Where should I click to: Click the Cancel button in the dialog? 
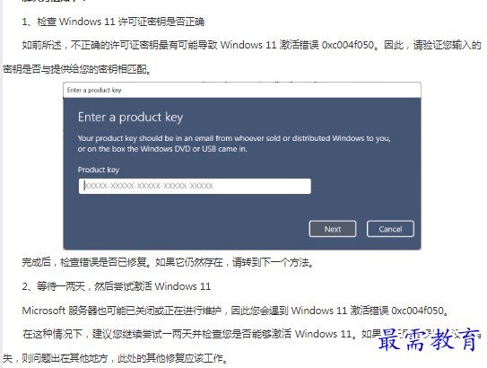pyautogui.click(x=390, y=229)
